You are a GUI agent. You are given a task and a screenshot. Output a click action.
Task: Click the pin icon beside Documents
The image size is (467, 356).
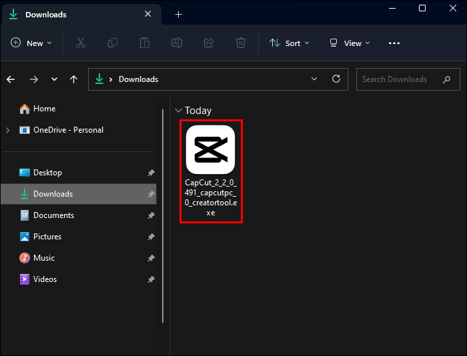click(x=151, y=215)
